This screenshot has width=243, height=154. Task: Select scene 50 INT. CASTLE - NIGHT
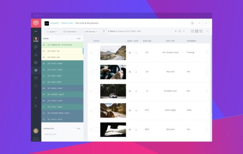coord(62,101)
